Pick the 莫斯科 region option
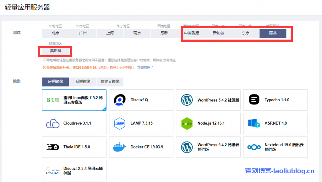The height and width of the screenshot is (182, 322). [56, 51]
